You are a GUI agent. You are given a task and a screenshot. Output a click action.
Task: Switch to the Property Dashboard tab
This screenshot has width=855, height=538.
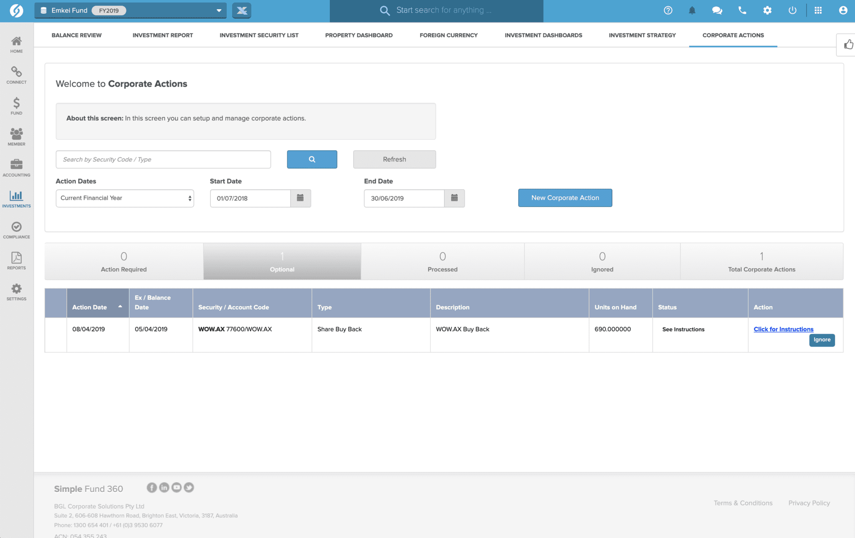click(358, 35)
